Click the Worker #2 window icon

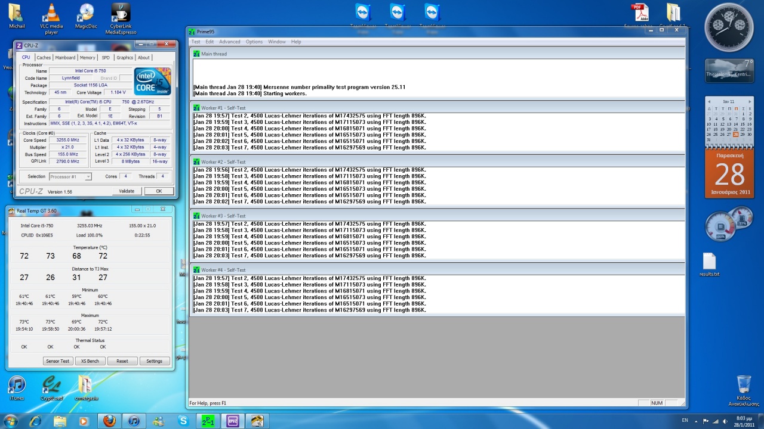point(196,162)
